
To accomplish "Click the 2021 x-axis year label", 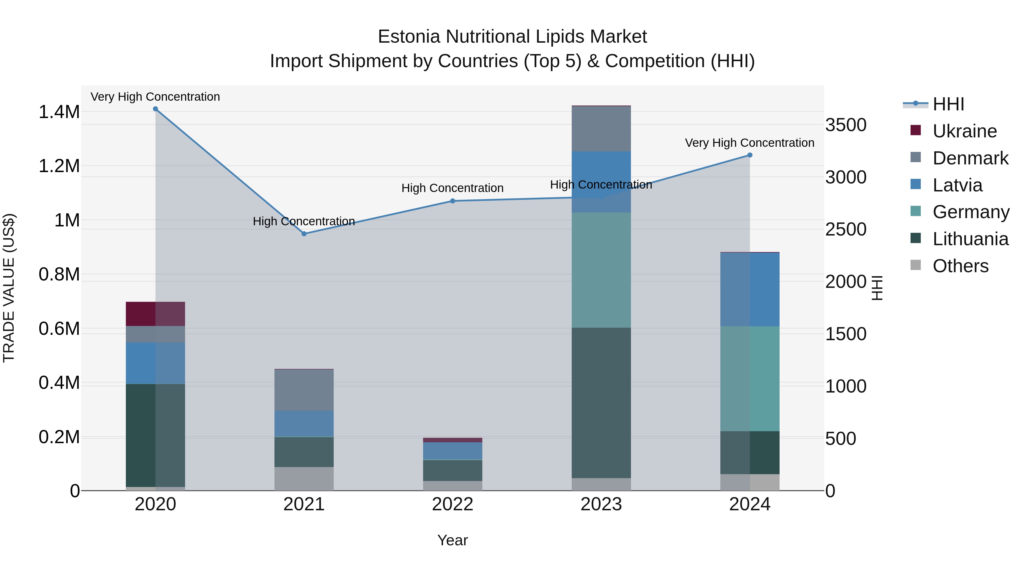I will tap(304, 504).
